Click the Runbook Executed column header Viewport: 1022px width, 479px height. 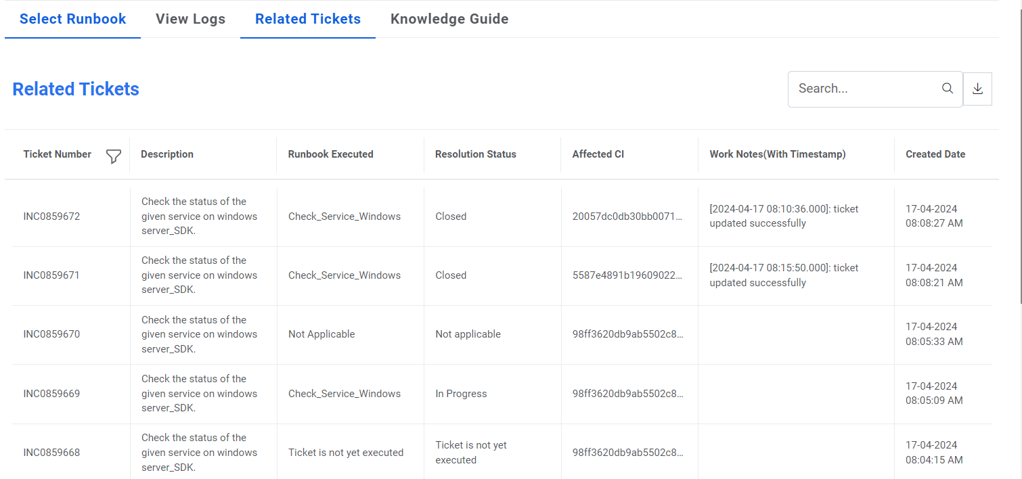click(x=330, y=154)
